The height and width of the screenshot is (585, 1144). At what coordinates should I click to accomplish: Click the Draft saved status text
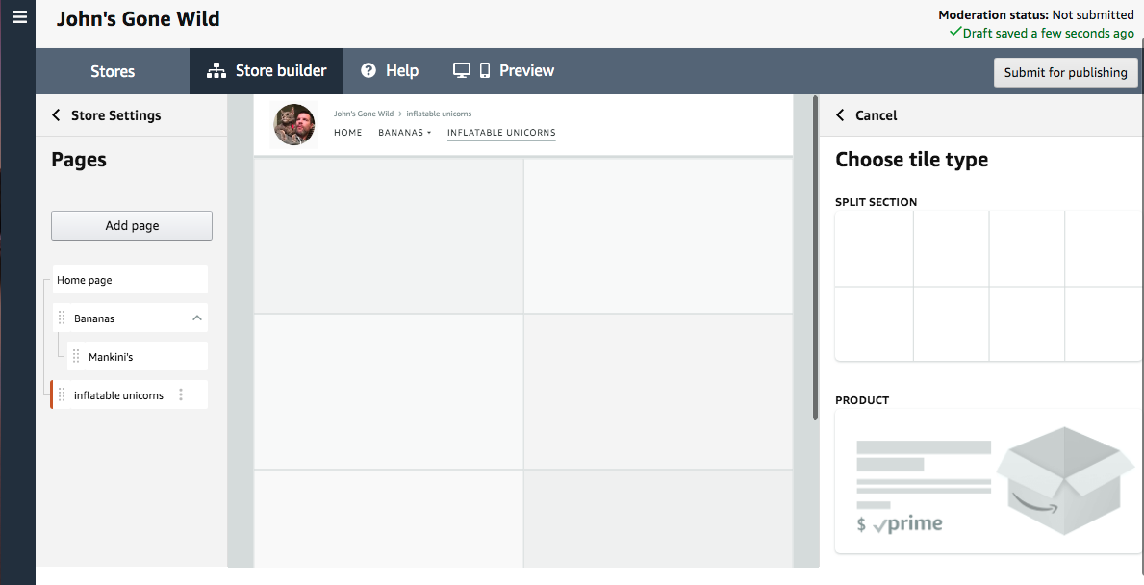1042,33
